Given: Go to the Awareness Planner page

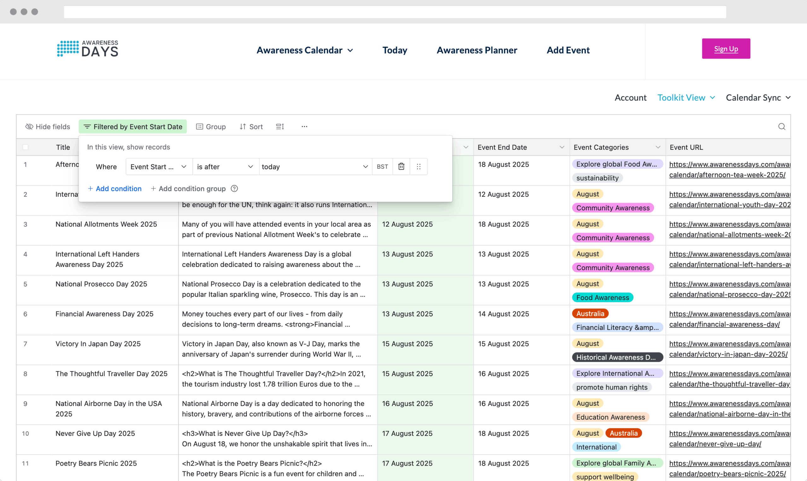Looking at the screenshot, I should 477,50.
